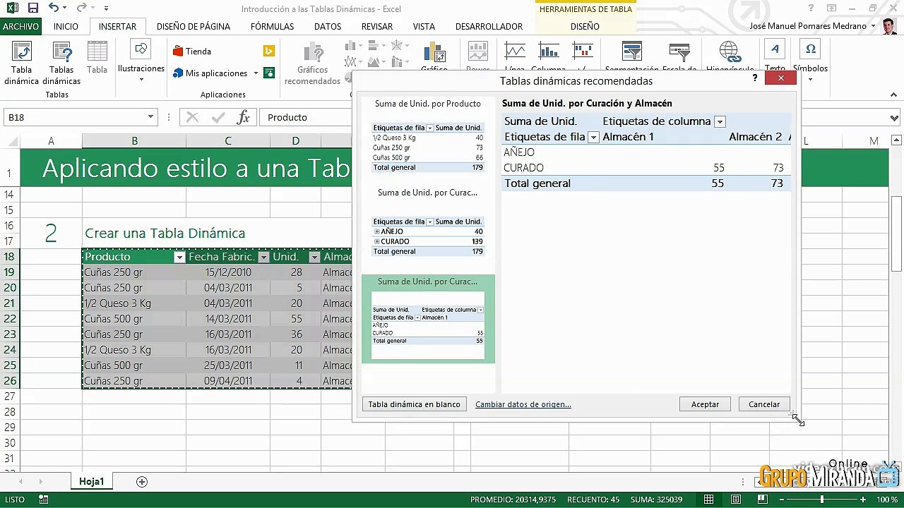Open the Símbolos group menu
The width and height of the screenshot is (904, 508).
(810, 62)
